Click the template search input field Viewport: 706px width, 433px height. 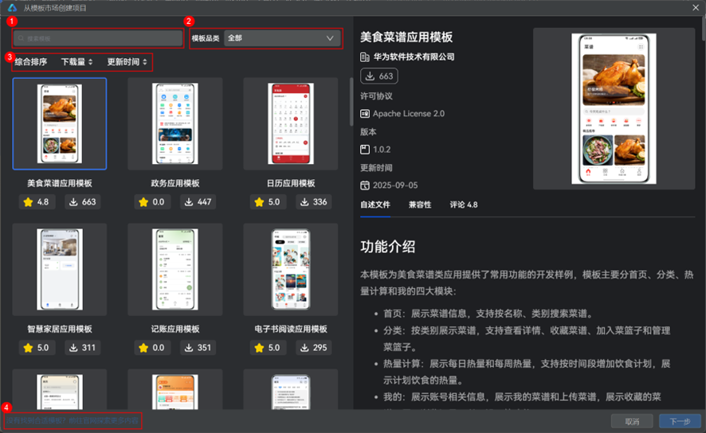(x=99, y=38)
